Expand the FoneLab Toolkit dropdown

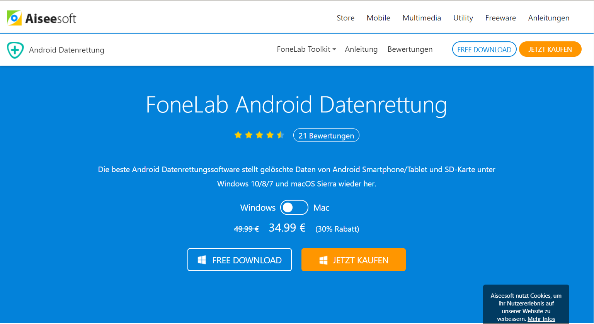(306, 49)
